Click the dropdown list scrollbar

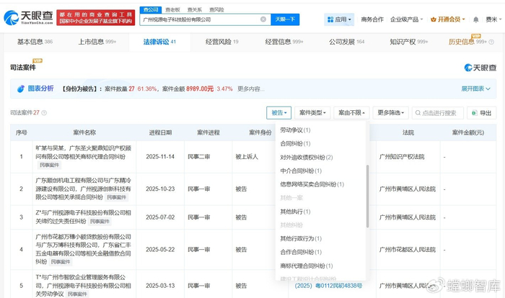(x=367, y=191)
